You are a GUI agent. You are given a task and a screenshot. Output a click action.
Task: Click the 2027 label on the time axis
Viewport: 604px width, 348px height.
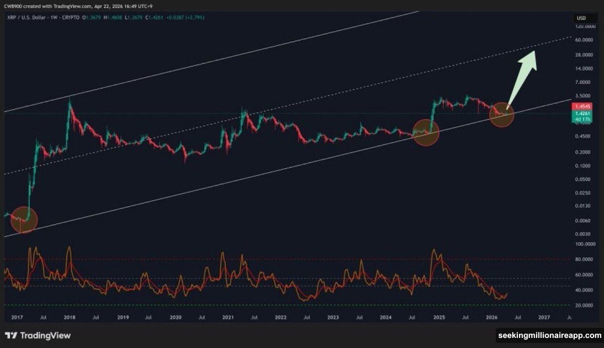pyautogui.click(x=545, y=318)
